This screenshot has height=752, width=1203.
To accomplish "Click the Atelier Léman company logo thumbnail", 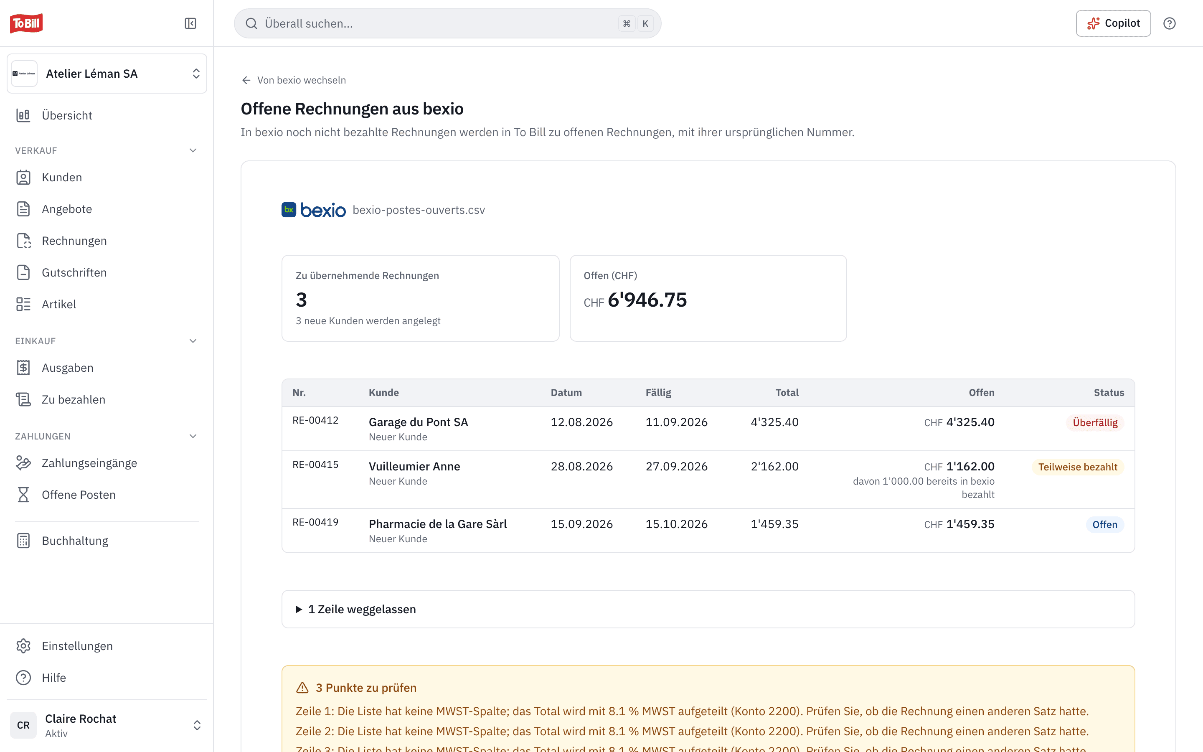I will pyautogui.click(x=24, y=74).
